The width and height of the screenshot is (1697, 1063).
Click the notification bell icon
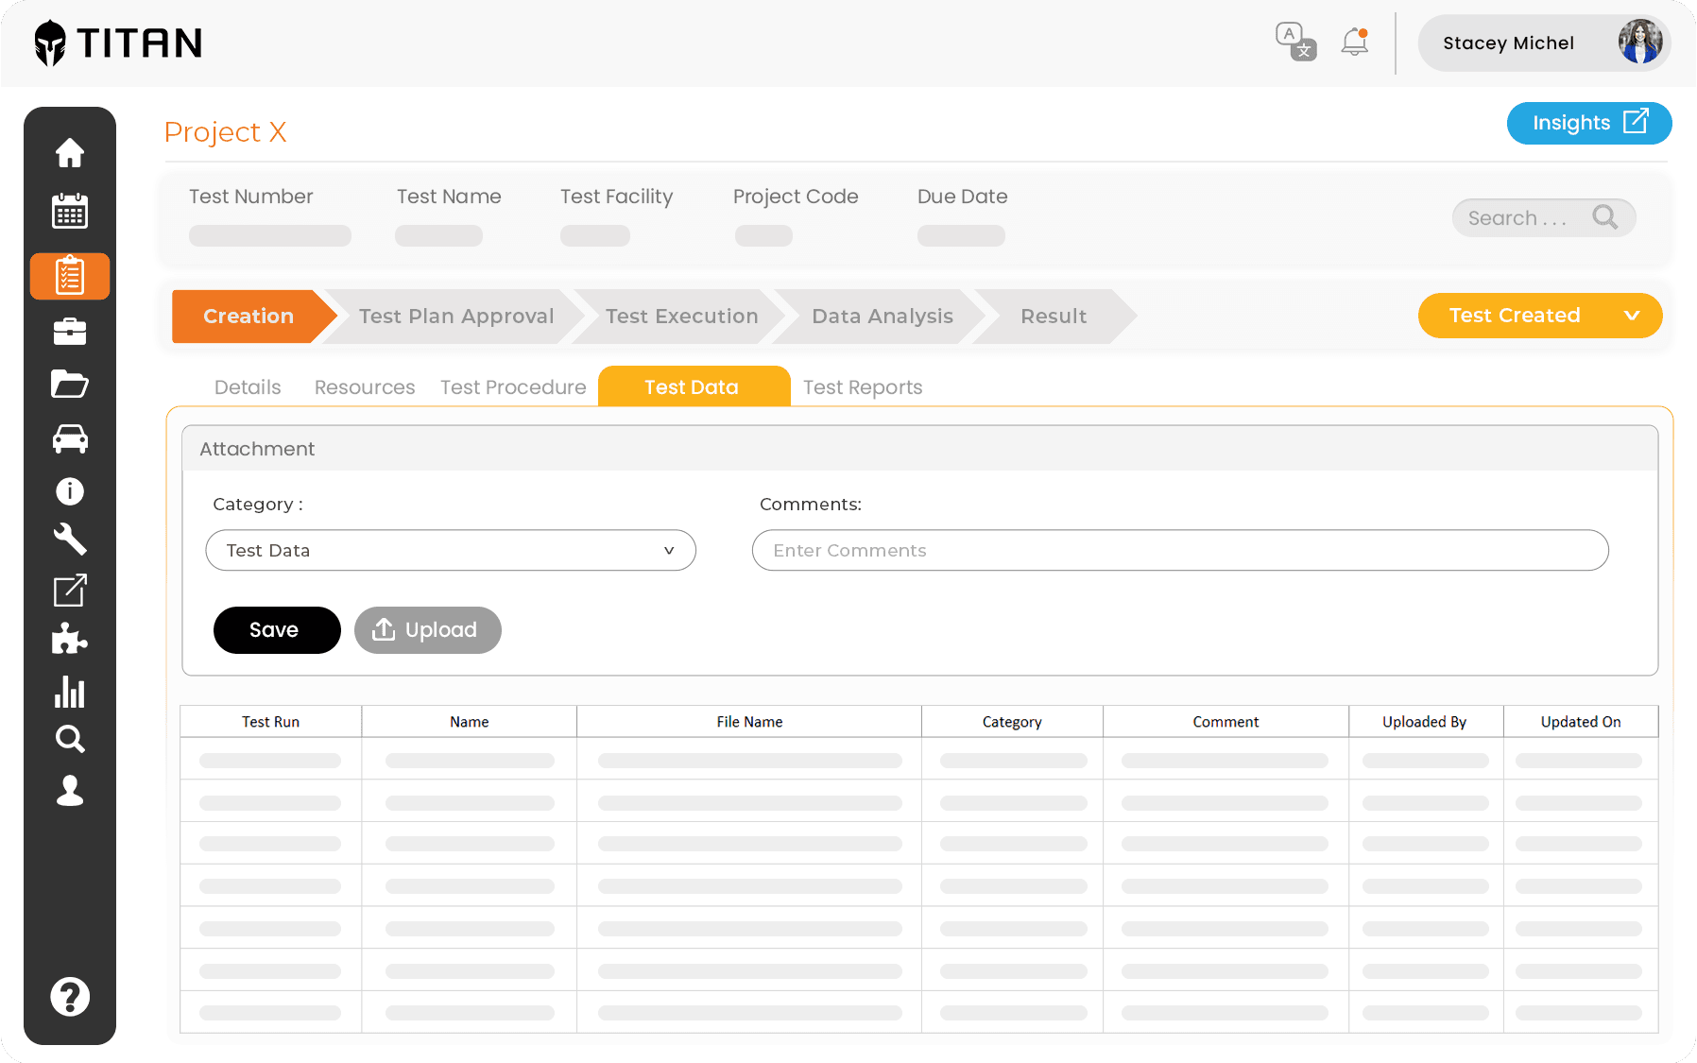(x=1355, y=42)
